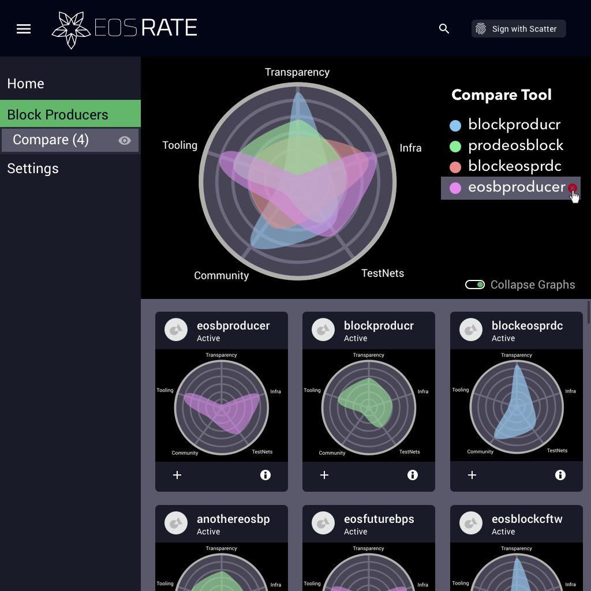Click blockproducr card avatar icon
This screenshot has height=591, width=591.
[323, 330]
